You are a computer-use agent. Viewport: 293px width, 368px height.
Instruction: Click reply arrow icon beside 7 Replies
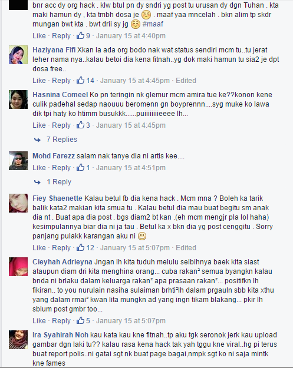click(37, 140)
